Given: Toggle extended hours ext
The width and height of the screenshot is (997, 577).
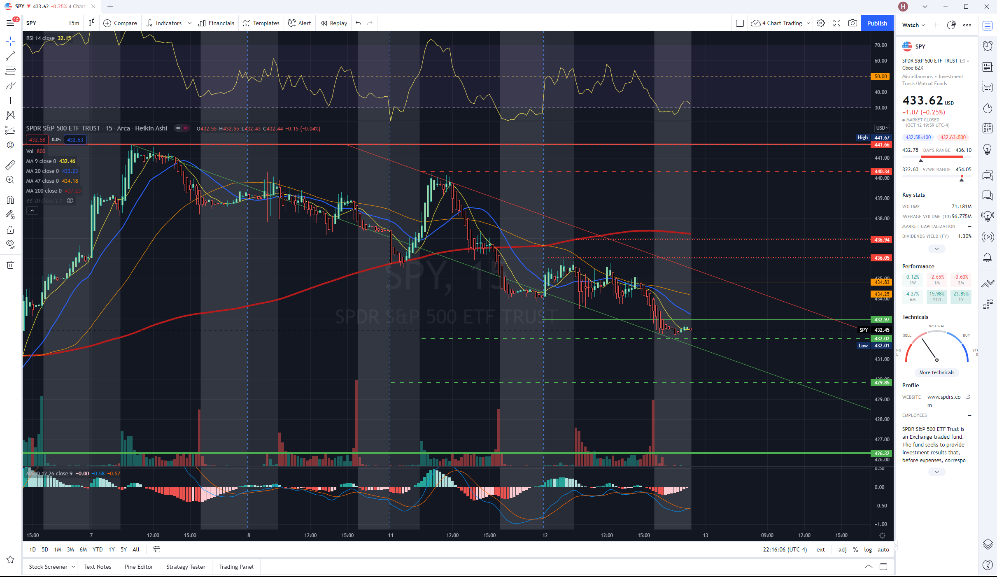Looking at the screenshot, I should coord(820,549).
